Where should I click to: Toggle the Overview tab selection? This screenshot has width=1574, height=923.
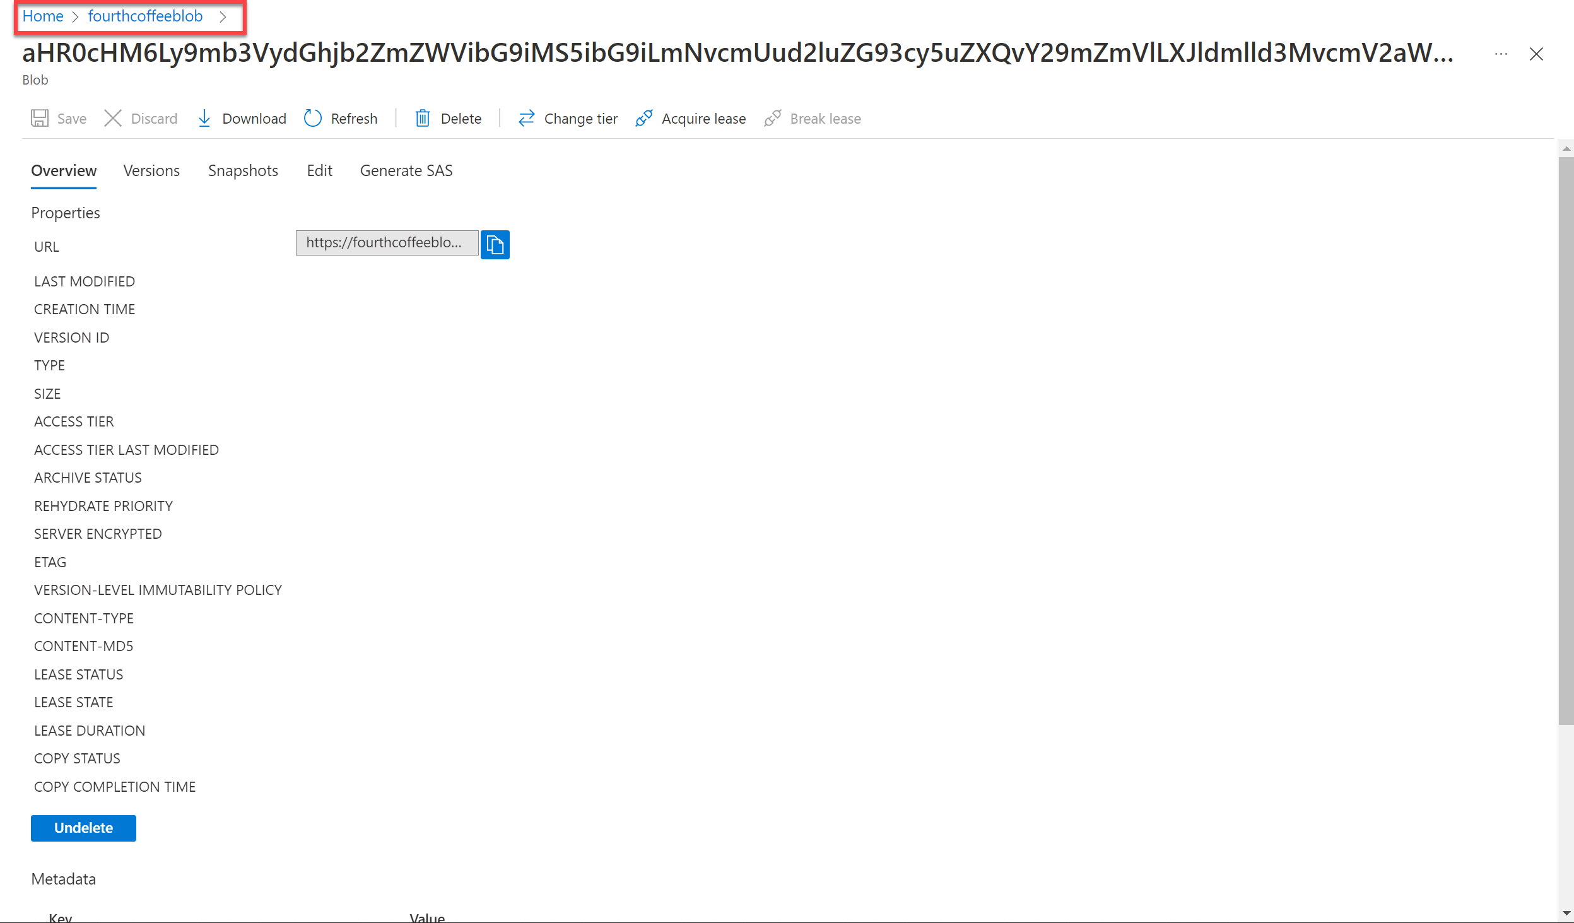62,172
